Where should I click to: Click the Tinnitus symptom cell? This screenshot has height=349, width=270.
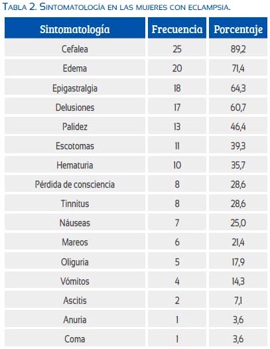coord(75,204)
